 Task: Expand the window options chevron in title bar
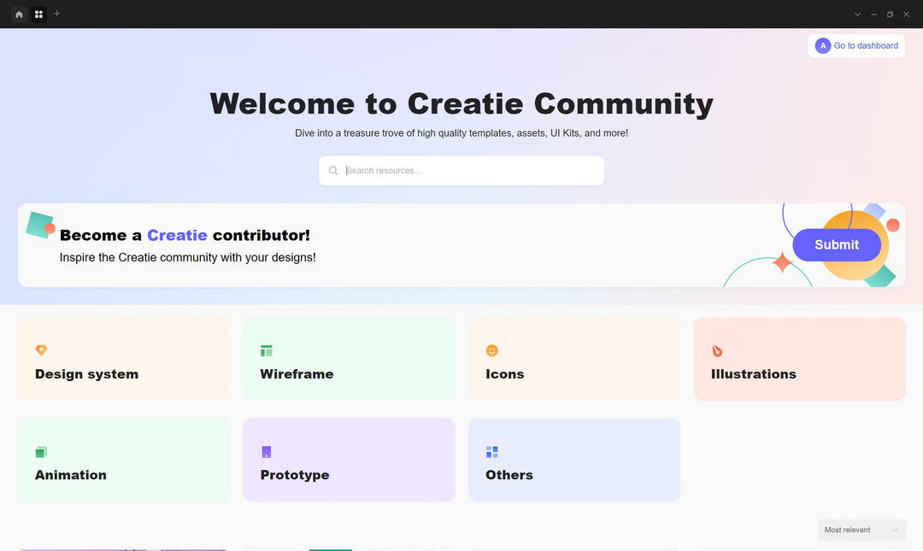tap(857, 14)
